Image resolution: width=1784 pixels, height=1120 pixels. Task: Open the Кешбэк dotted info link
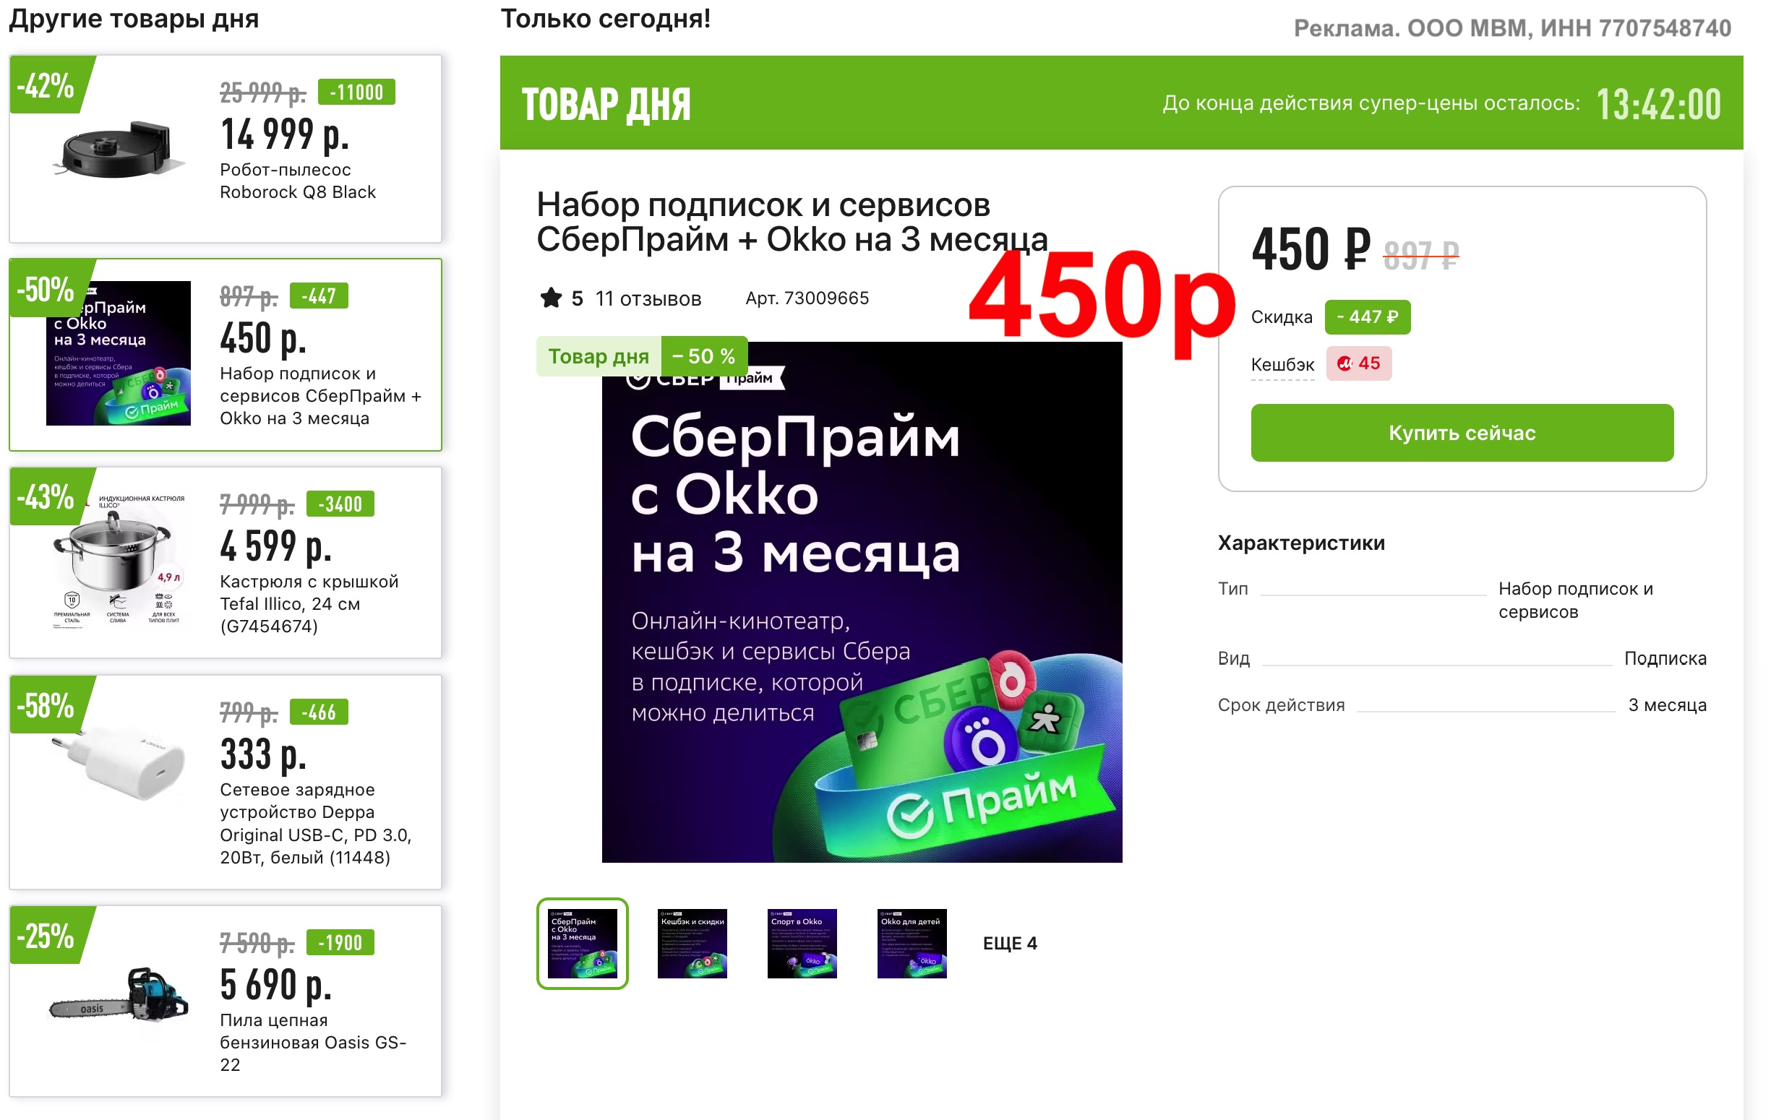[1282, 364]
